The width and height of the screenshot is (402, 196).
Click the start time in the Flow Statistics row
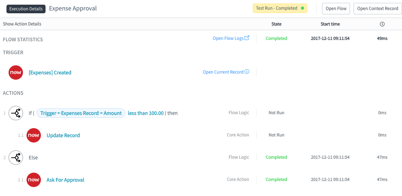(330, 38)
